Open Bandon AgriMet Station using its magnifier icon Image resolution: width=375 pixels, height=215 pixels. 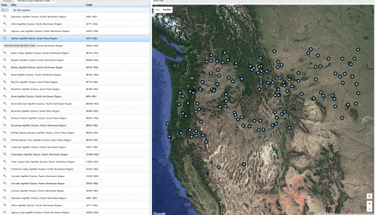click(x=4, y=60)
